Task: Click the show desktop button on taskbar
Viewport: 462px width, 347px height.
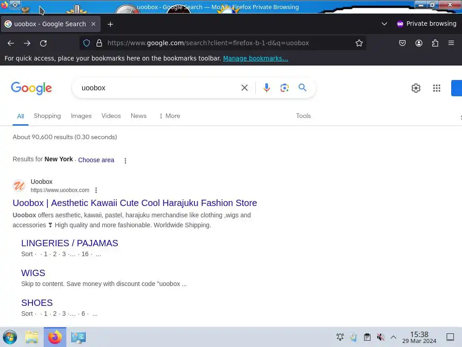Action: (x=450, y=337)
